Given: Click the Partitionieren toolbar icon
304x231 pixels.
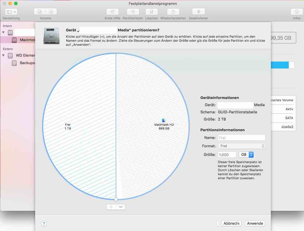Looking at the screenshot, I should coord(133,12).
